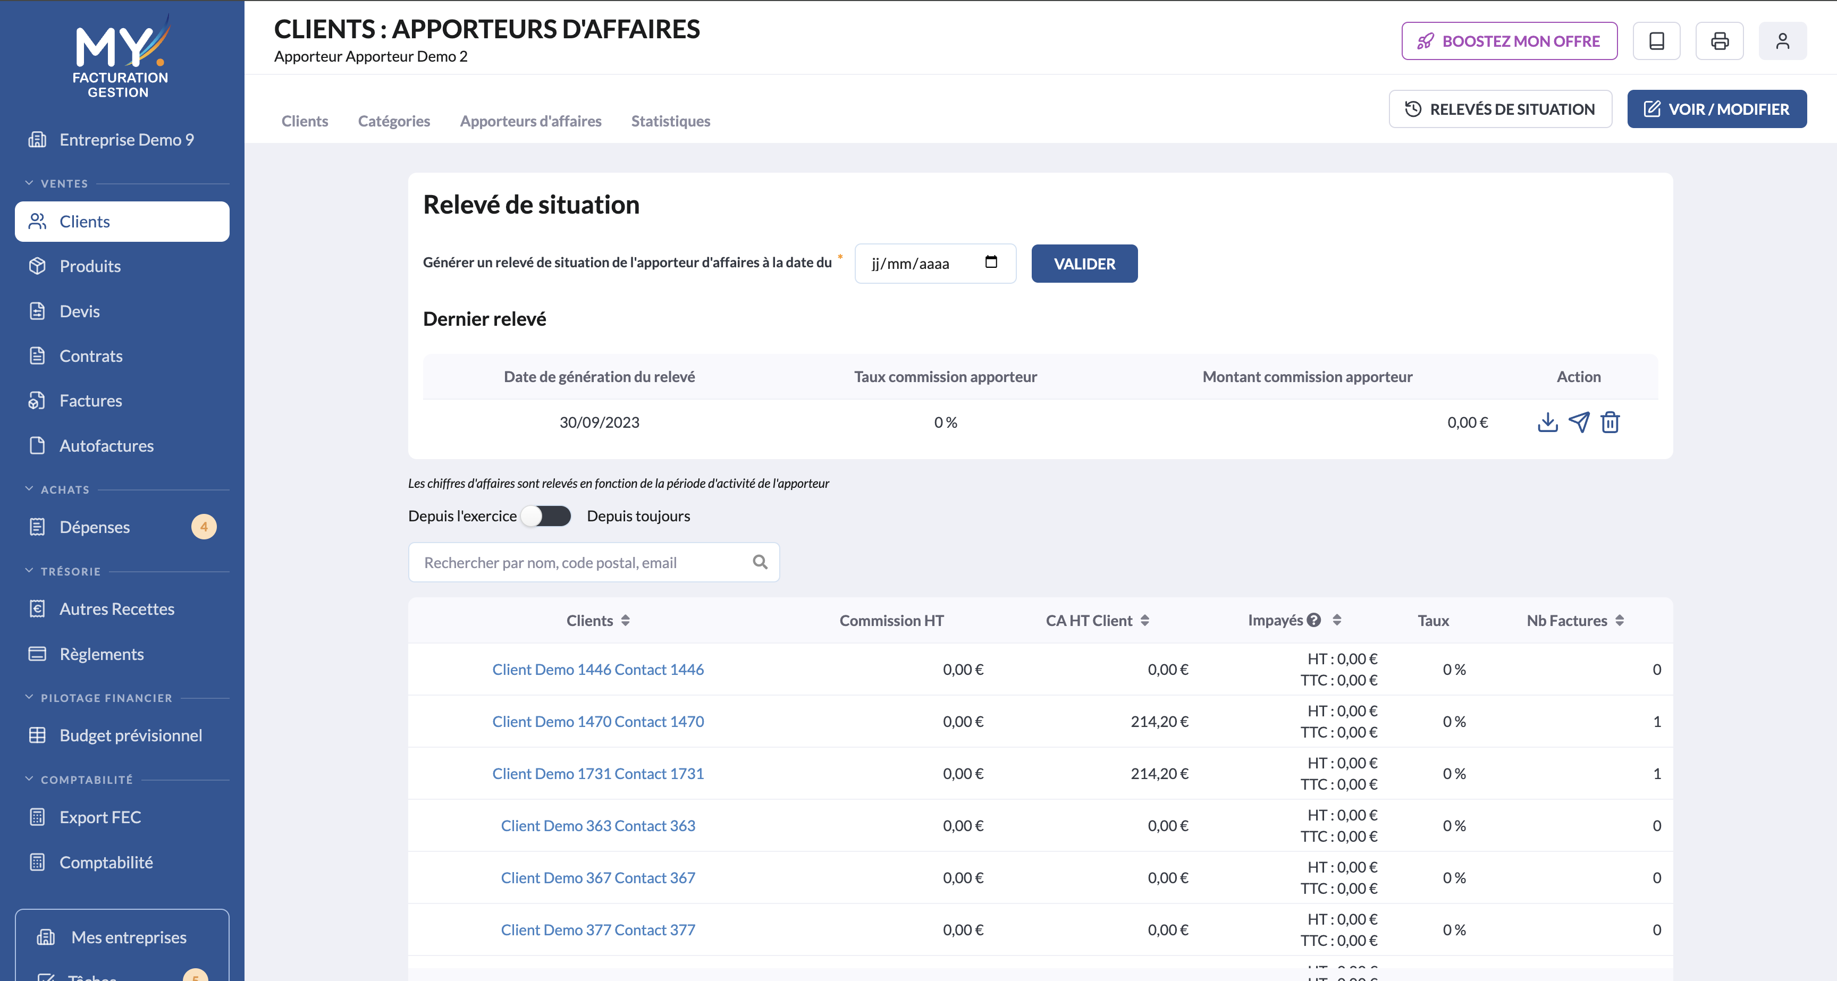
Task: Open Factures in the sidebar
Action: point(122,401)
